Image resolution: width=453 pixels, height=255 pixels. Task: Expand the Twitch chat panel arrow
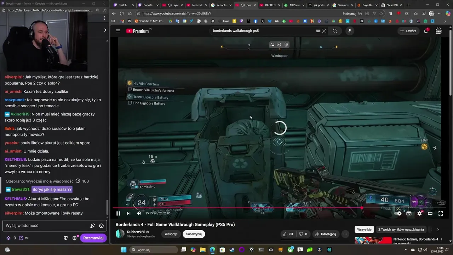point(105,30)
